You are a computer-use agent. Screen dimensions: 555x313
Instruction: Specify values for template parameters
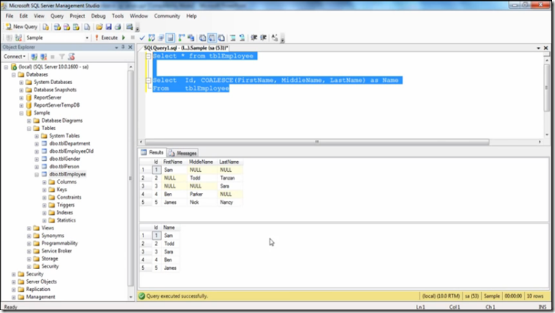[275, 37]
